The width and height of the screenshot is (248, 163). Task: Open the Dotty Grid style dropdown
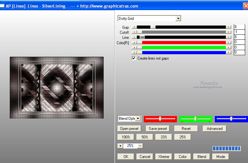(x=178, y=19)
